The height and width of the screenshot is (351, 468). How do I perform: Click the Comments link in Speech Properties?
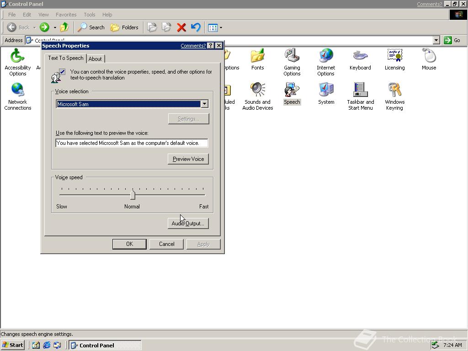tap(193, 46)
